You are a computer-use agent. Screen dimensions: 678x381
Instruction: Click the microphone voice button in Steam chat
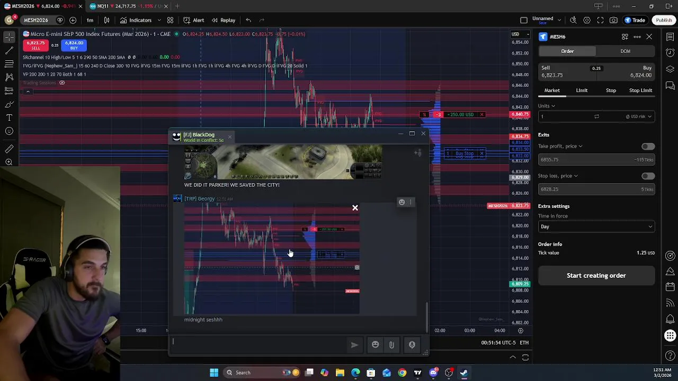[412, 345]
